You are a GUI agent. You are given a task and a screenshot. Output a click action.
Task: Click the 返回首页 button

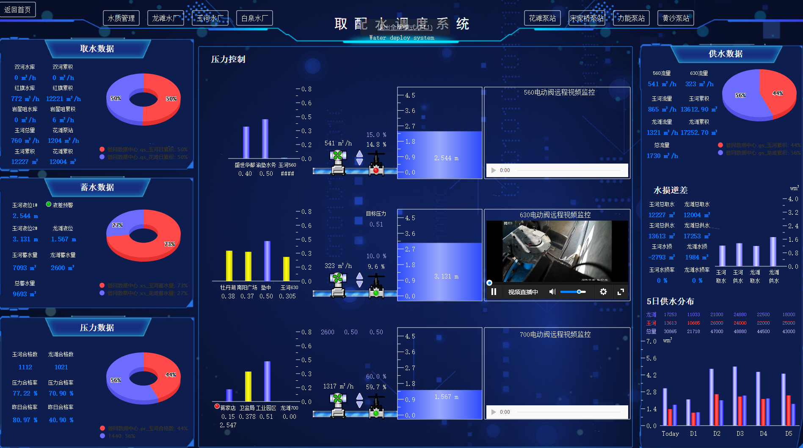pos(18,9)
